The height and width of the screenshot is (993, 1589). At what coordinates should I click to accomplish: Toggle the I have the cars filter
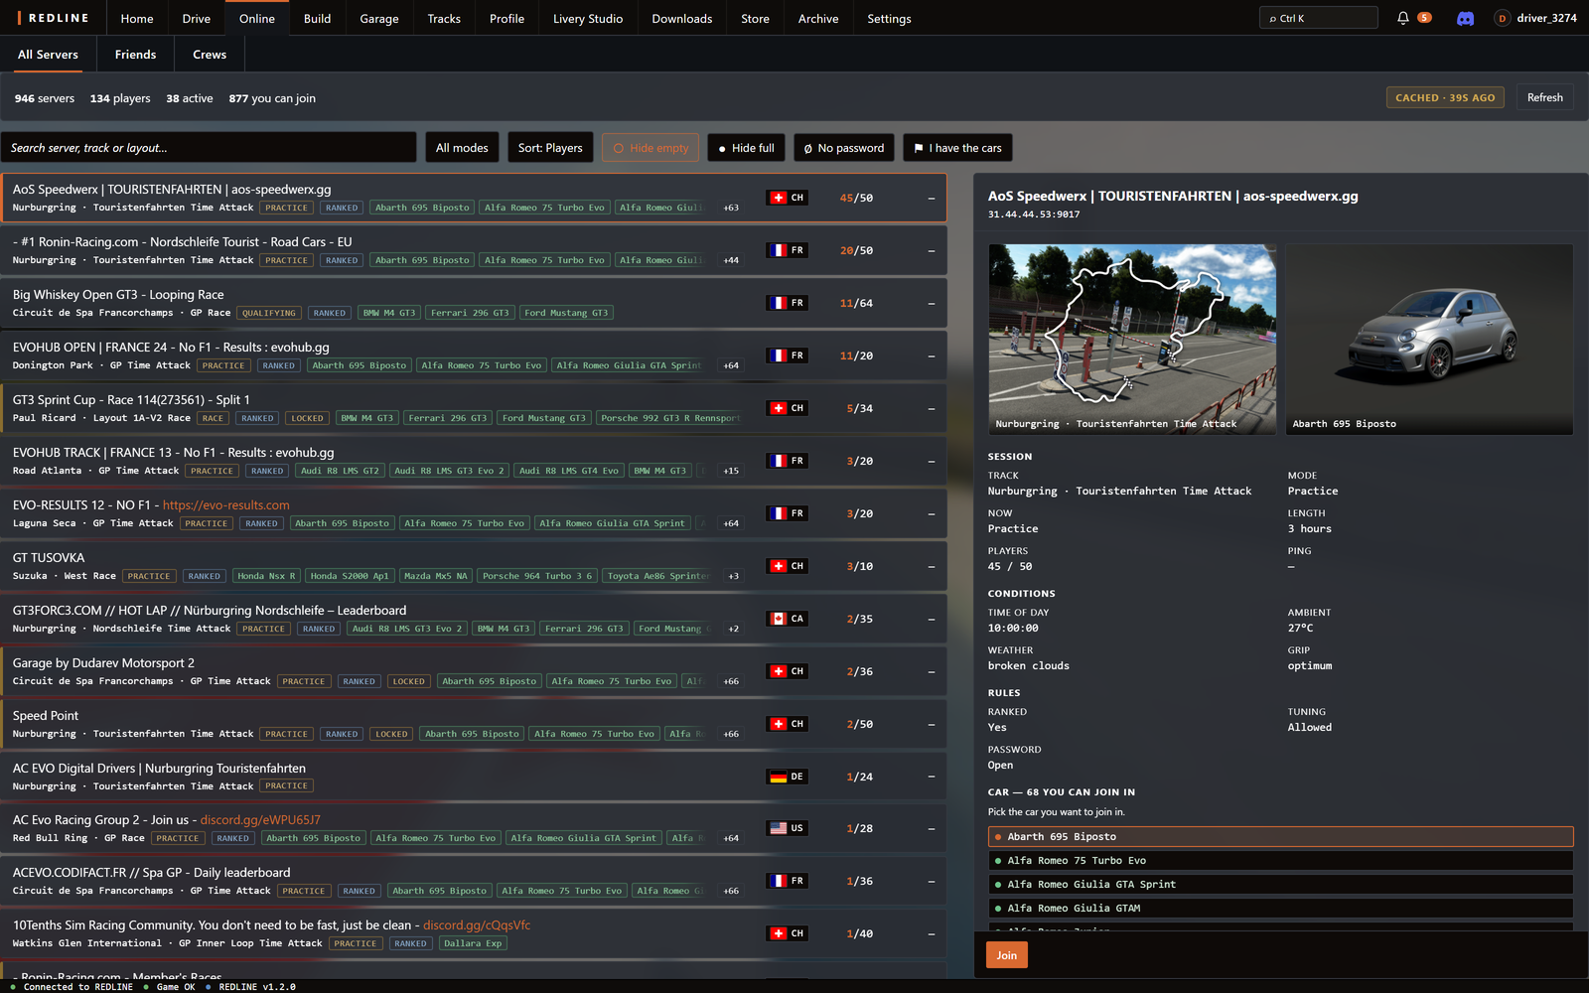(957, 148)
